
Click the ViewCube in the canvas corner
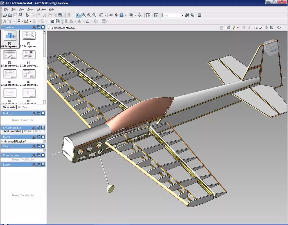tap(271, 47)
